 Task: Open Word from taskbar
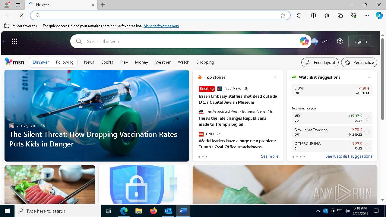tap(183, 211)
